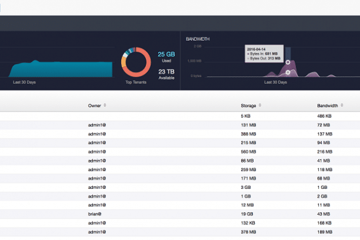Sort table by Owner column arrows
The height and width of the screenshot is (240, 360).
click(x=105, y=105)
